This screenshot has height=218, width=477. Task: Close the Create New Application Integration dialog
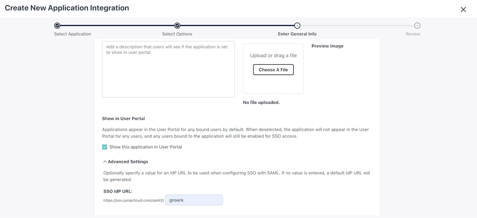(463, 10)
